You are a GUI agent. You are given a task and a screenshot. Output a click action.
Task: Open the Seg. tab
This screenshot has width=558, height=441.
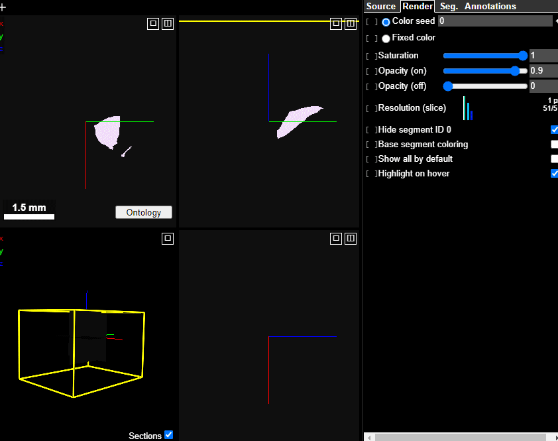[x=448, y=6]
